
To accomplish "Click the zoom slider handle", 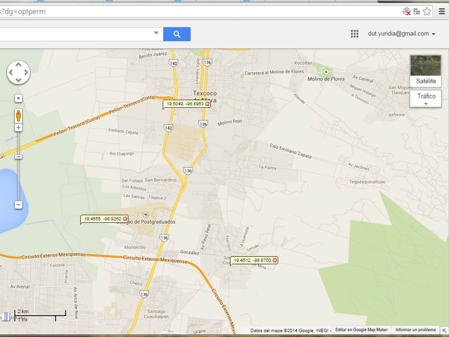I will (x=18, y=157).
